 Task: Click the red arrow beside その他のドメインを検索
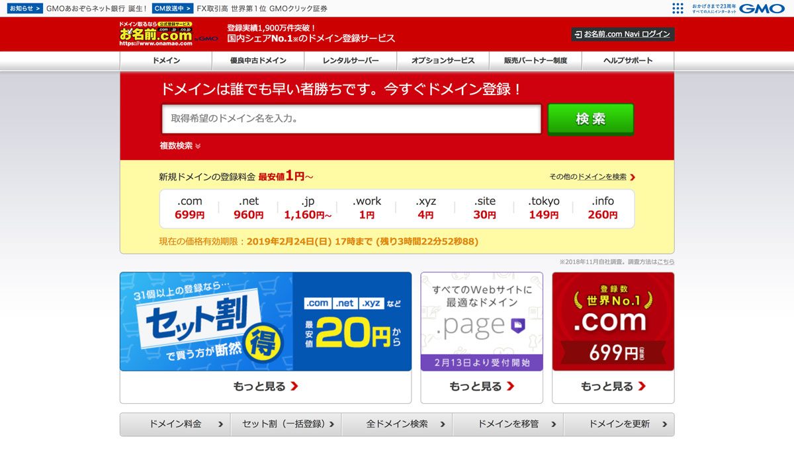coord(633,177)
